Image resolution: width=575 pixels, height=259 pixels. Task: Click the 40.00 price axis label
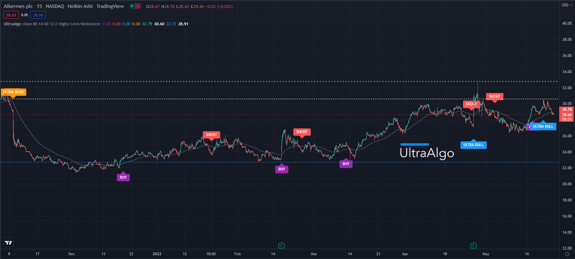coord(567,23)
